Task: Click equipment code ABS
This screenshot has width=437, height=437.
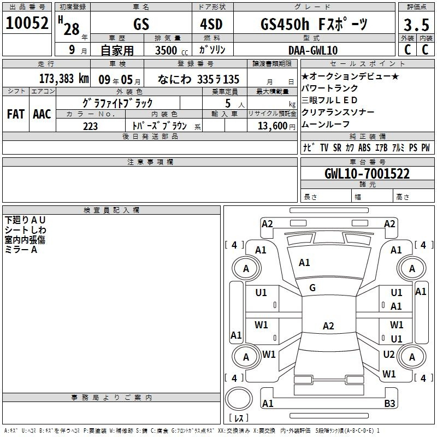Action: click(x=364, y=147)
